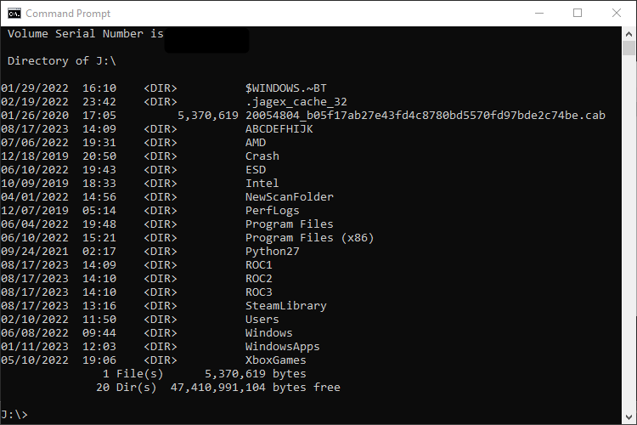This screenshot has height=425, width=637.
Task: Minimize the Command Prompt window
Action: [539, 13]
